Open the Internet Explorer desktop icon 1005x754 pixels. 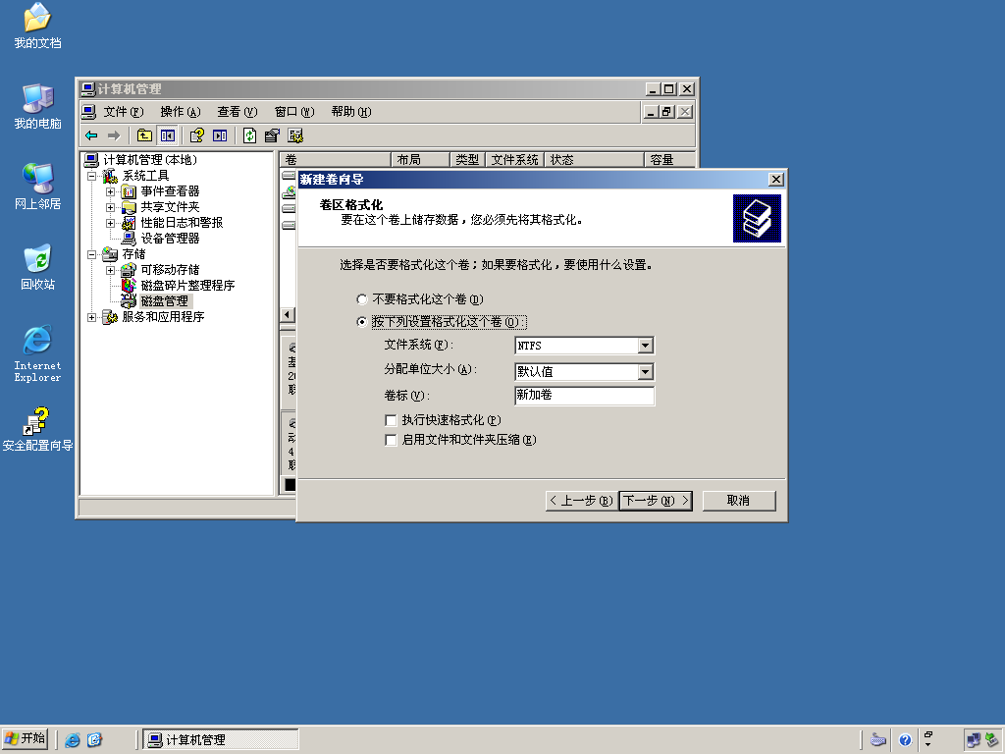(x=37, y=353)
